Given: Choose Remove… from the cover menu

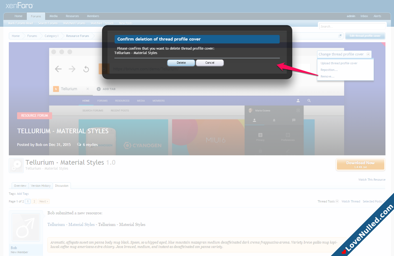Looking at the screenshot, I should [327, 77].
